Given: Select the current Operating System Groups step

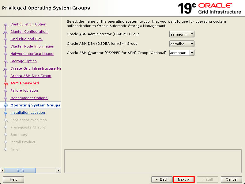Looking at the screenshot, I should (35, 105).
